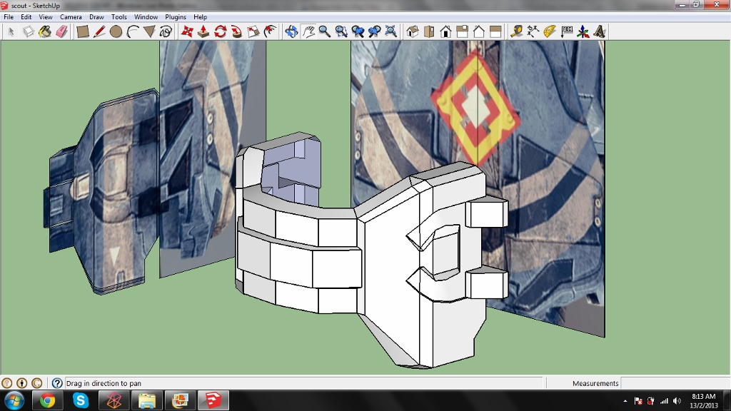Go to Next camera view

click(374, 31)
